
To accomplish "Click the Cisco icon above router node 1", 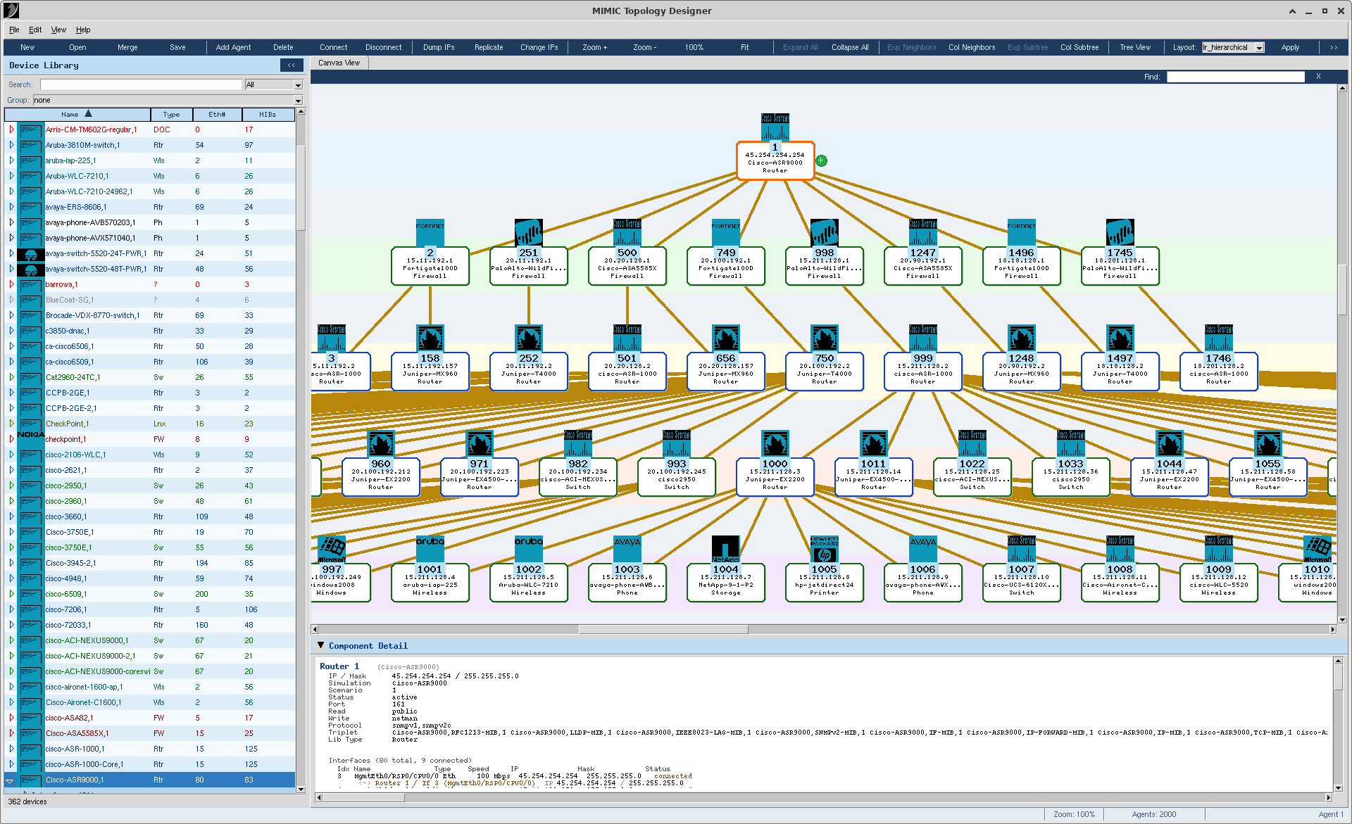I will tap(775, 127).
